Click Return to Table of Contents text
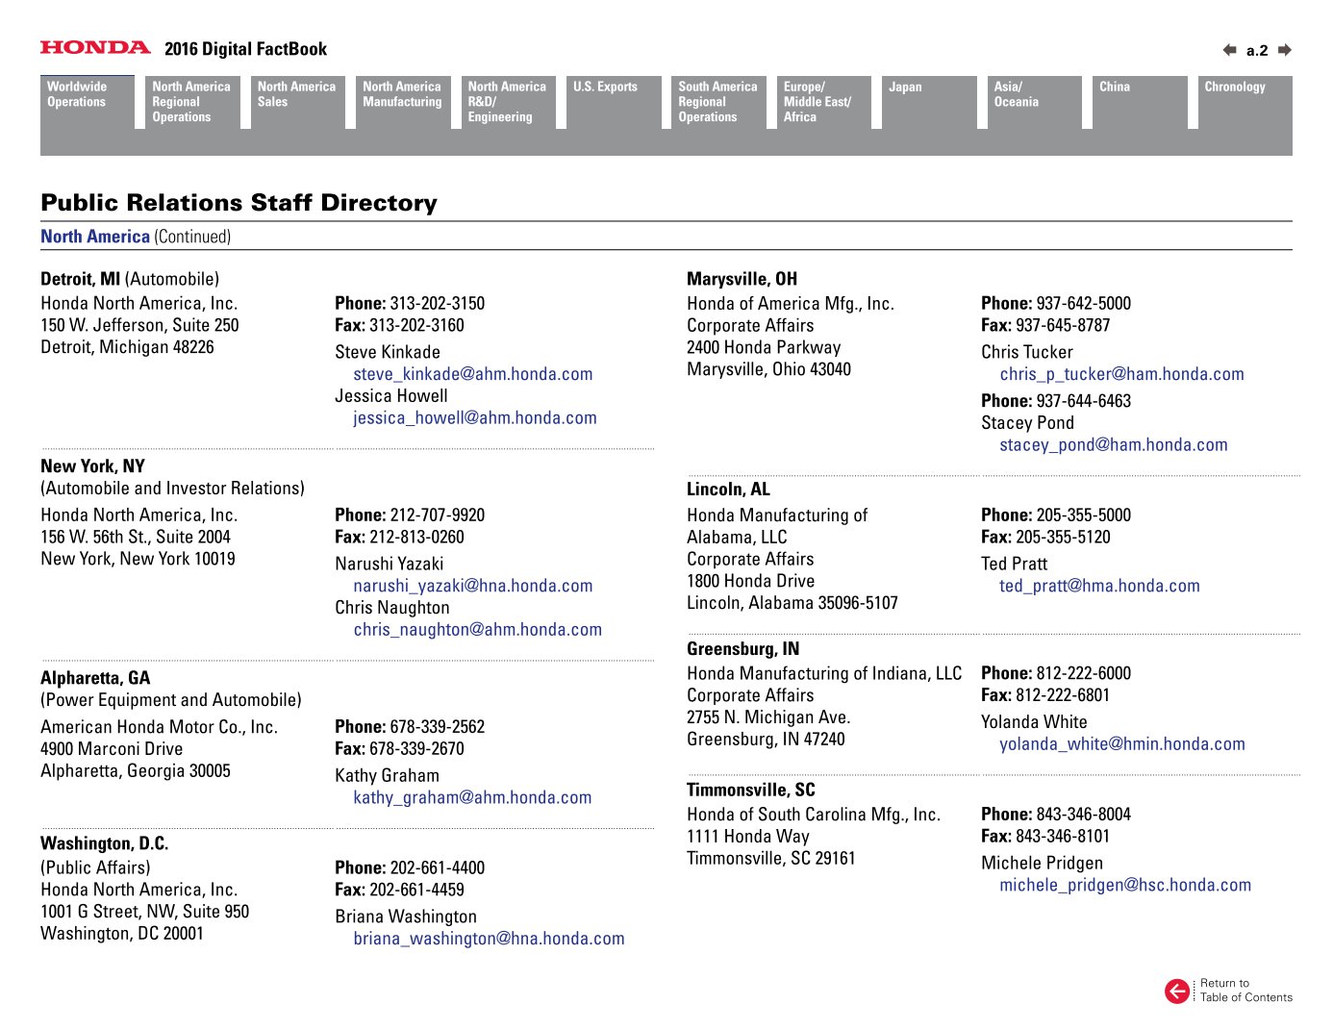This screenshot has height=1030, width=1333. click(1246, 991)
